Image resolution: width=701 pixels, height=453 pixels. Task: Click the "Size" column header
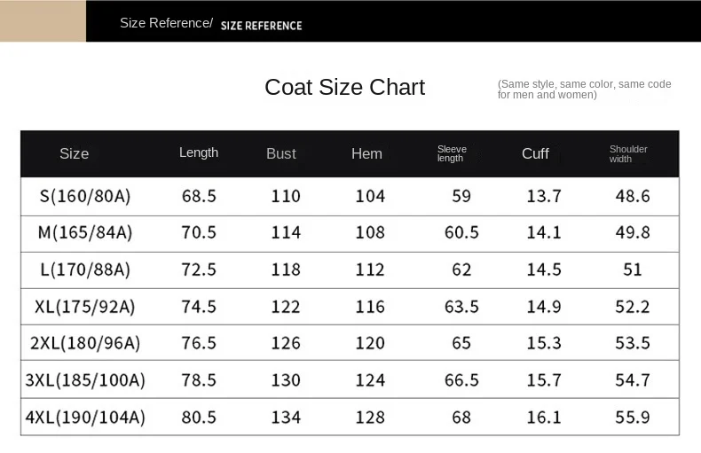75,153
